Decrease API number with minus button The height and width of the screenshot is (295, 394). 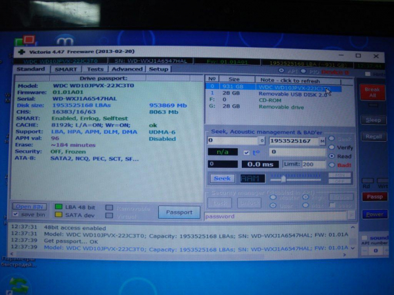(364, 250)
